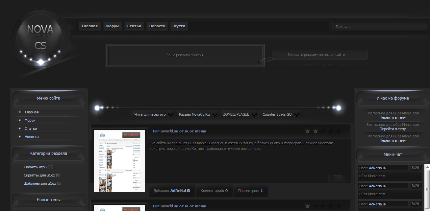Click mini-chat scrollbar up arrow

pos(427,167)
